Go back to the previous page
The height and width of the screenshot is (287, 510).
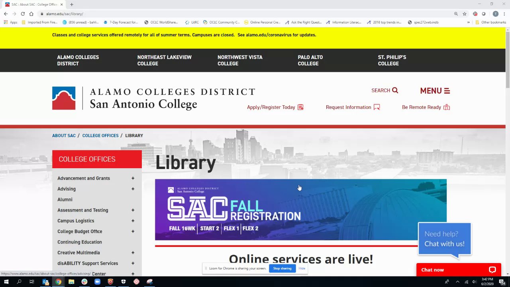point(6,14)
